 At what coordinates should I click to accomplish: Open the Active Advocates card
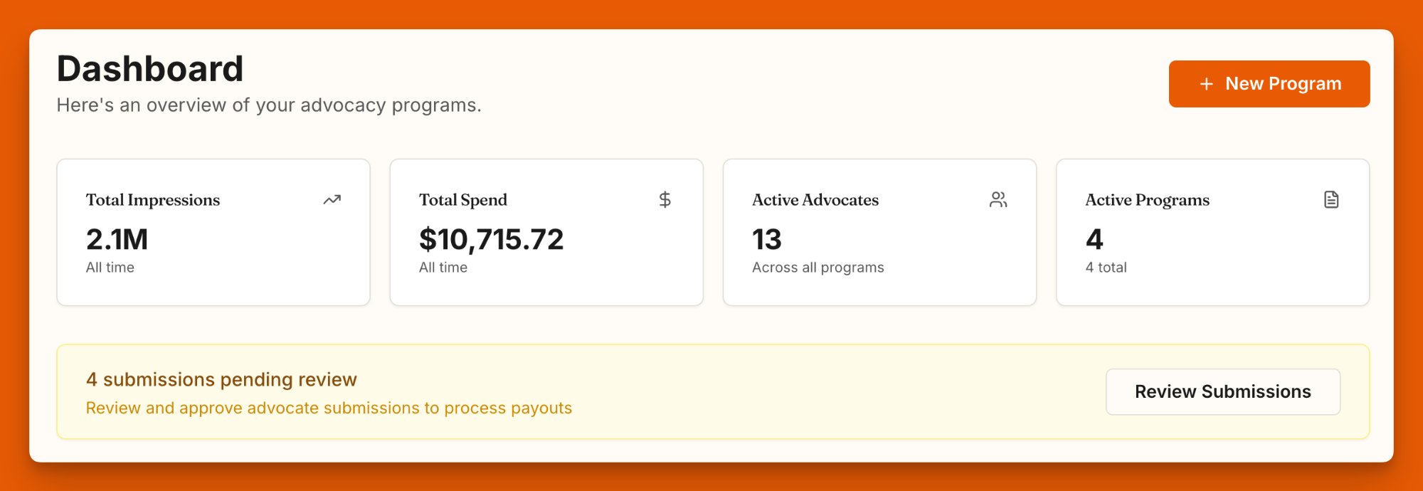(x=879, y=231)
